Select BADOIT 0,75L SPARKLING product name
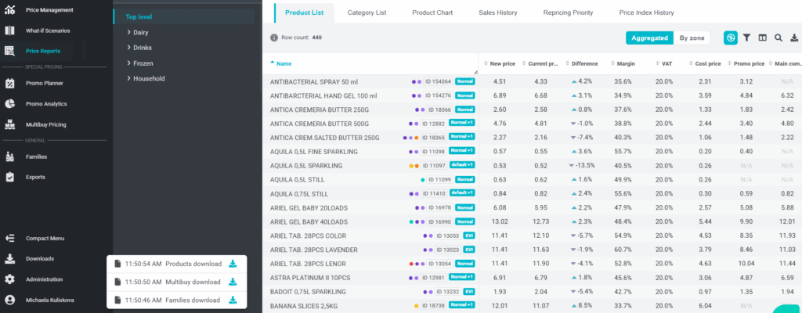Image resolution: width=802 pixels, height=313 pixels. click(308, 292)
